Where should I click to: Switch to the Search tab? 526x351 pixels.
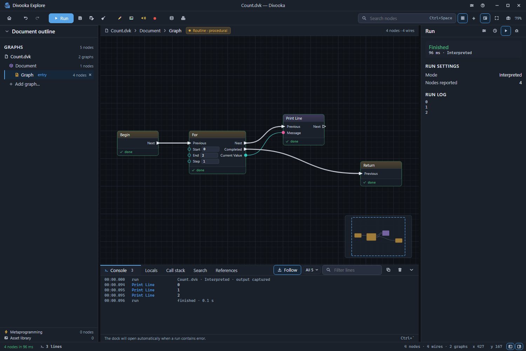pos(200,270)
